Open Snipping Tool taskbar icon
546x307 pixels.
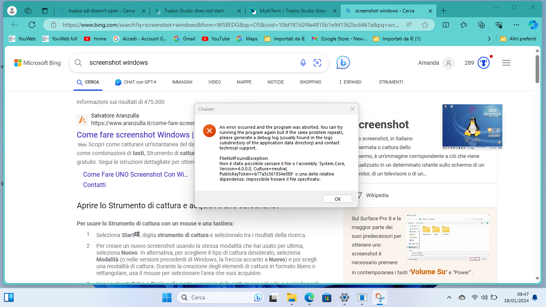click(x=379, y=297)
